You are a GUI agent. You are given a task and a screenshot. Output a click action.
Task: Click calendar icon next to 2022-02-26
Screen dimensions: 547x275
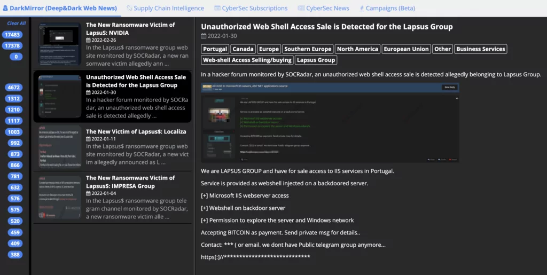point(88,40)
